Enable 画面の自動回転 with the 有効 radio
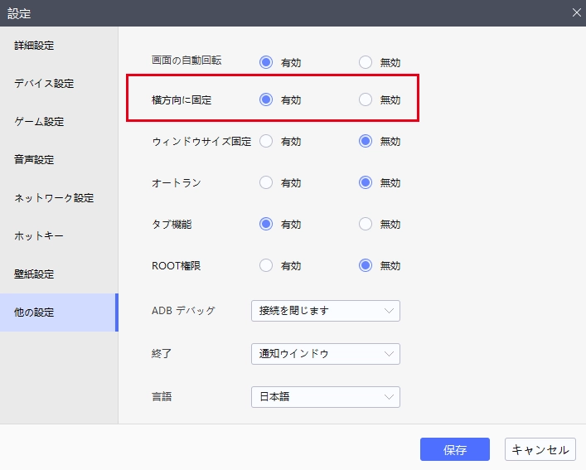This screenshot has height=470, width=586. (266, 62)
